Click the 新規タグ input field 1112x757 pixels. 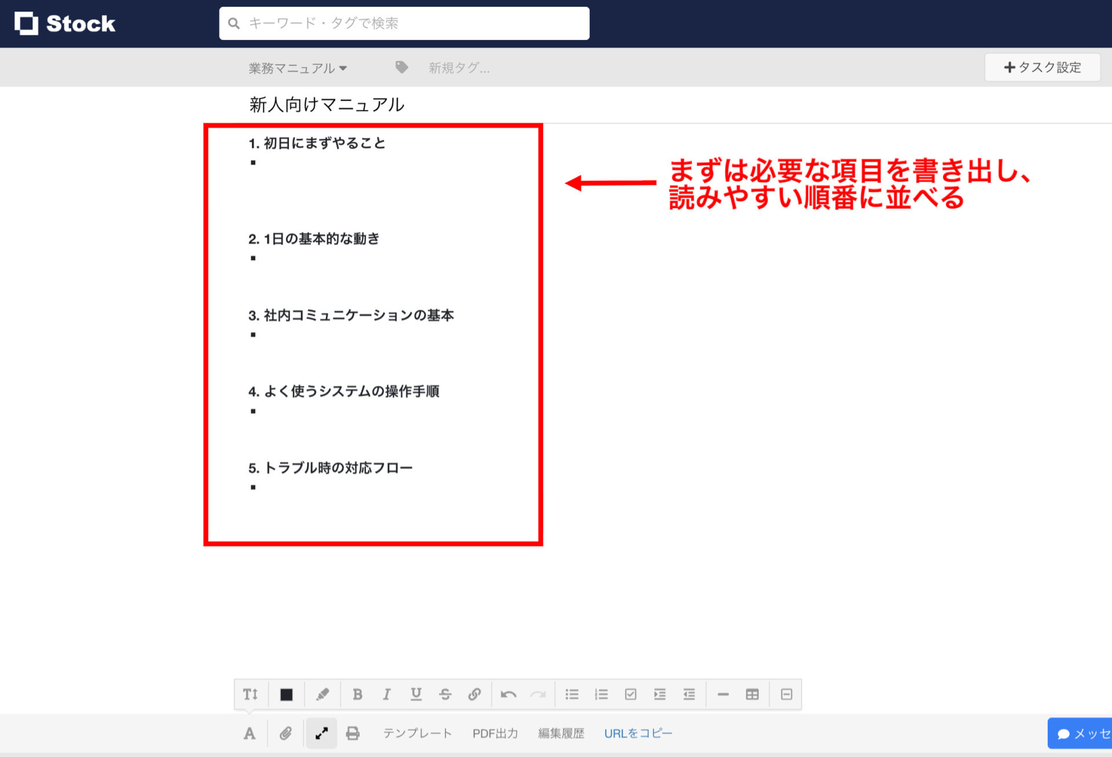pyautogui.click(x=459, y=68)
